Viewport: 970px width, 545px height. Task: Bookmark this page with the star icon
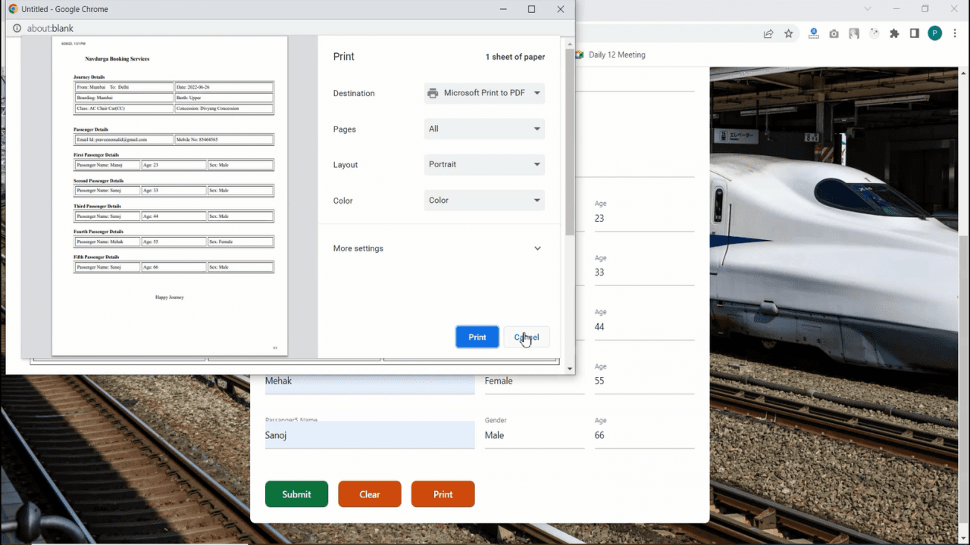click(789, 33)
